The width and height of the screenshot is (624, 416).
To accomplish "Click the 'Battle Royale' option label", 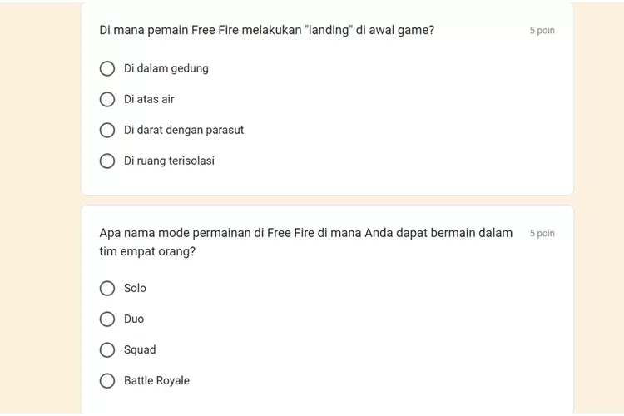I will pyautogui.click(x=156, y=380).
